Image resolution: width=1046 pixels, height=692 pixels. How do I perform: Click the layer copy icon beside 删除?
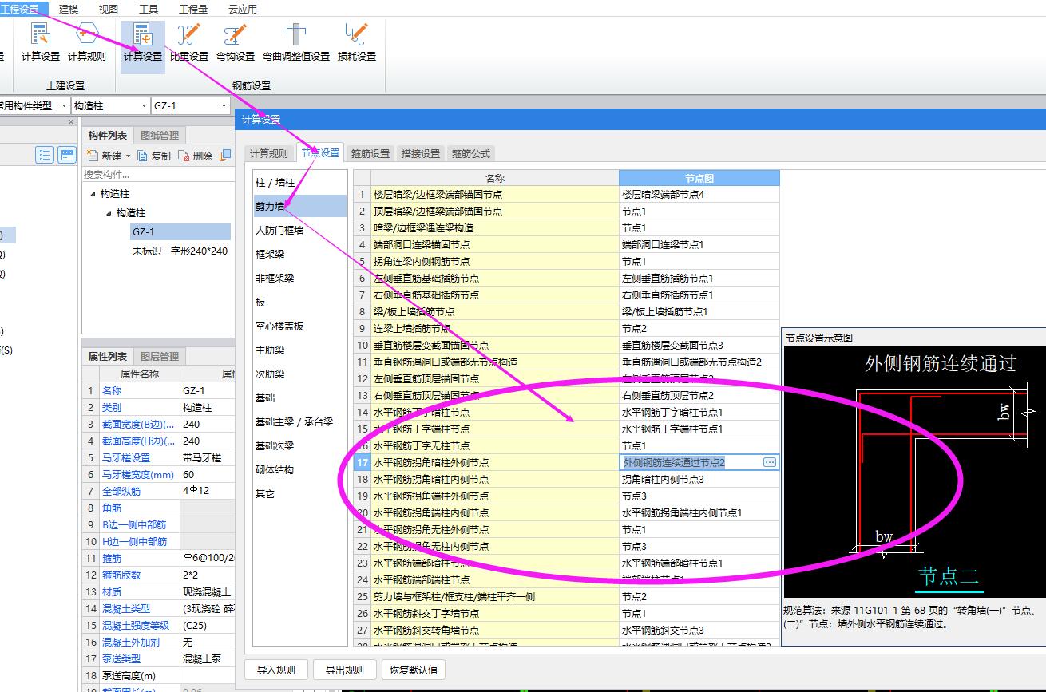point(225,156)
